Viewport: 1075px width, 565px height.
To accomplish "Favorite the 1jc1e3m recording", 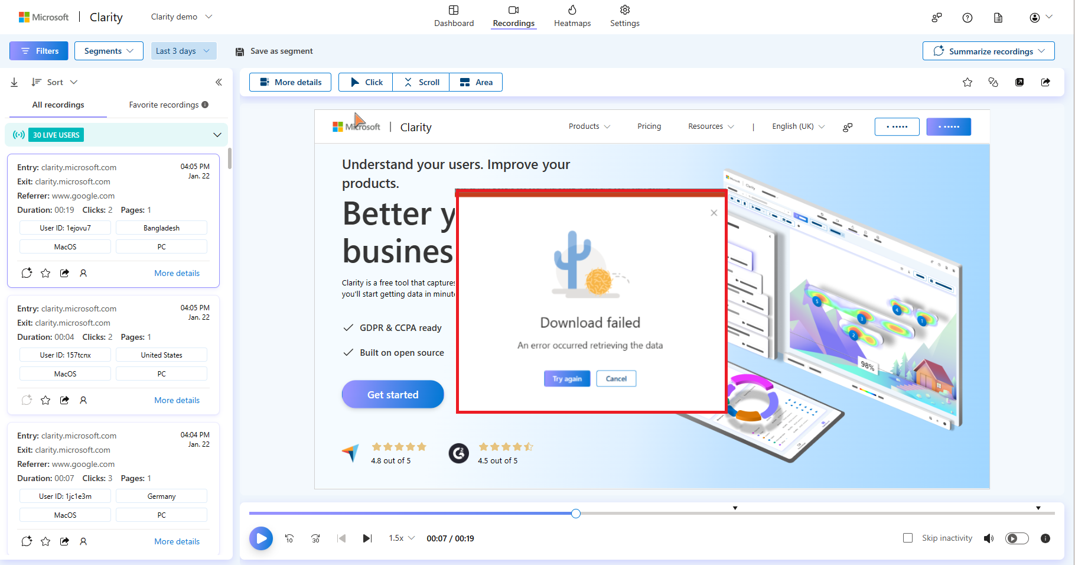I will [45, 541].
